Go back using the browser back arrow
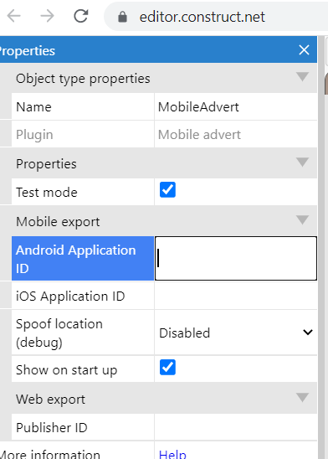 pyautogui.click(x=13, y=16)
